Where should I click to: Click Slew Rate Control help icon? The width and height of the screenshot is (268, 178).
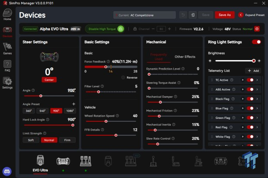pos(173,138)
